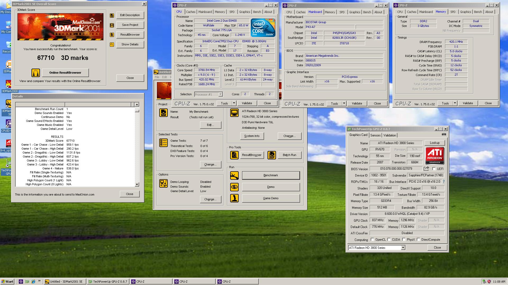Click the security shield tray icon

489,282
